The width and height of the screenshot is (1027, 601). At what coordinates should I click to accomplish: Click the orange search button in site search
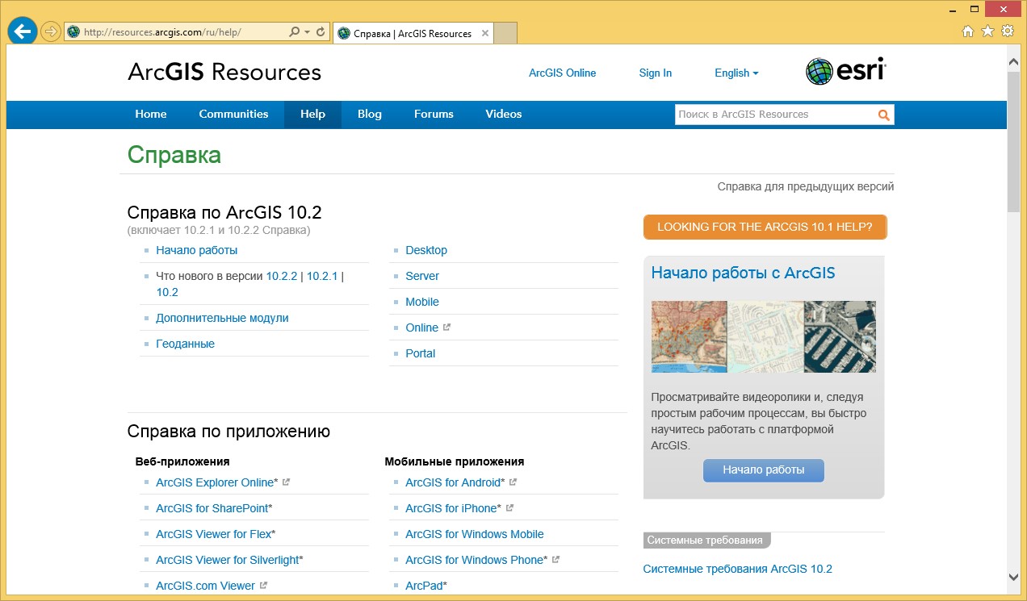point(884,115)
